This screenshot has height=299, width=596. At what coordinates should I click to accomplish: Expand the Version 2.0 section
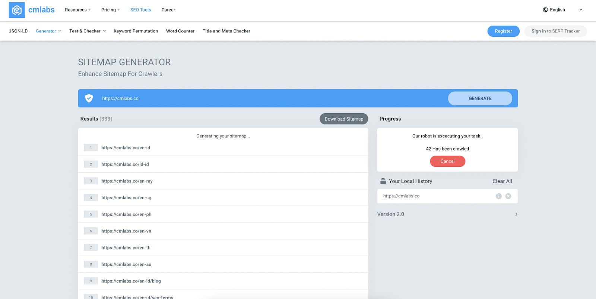click(x=447, y=214)
